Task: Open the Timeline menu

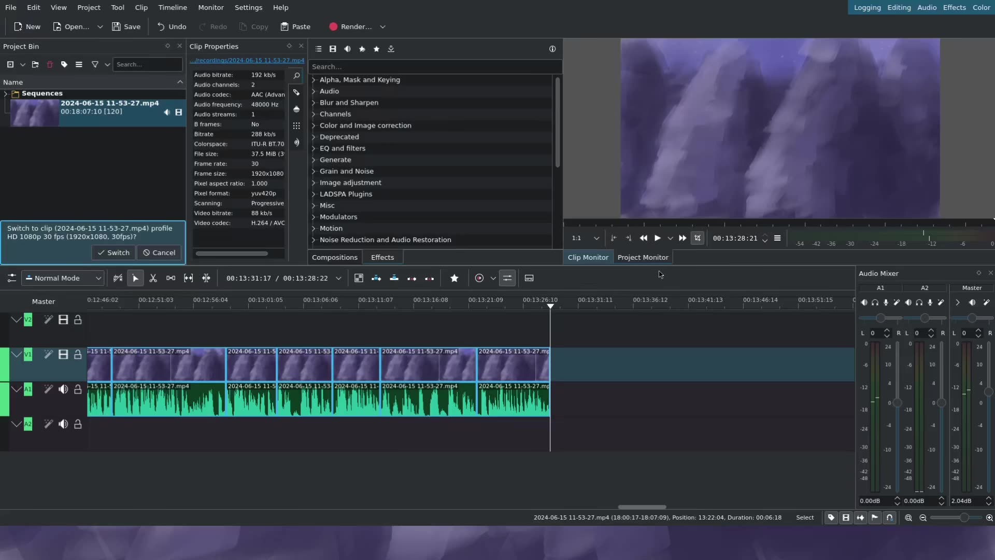Action: [173, 8]
